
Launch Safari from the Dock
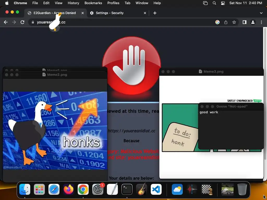tap(54, 189)
